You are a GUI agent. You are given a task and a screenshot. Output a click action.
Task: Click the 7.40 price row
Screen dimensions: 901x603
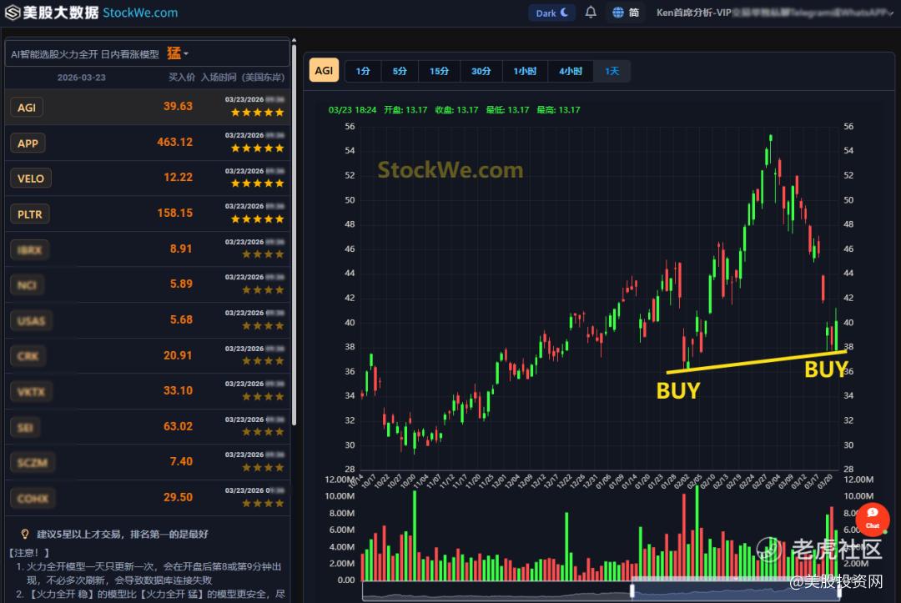[x=148, y=462]
